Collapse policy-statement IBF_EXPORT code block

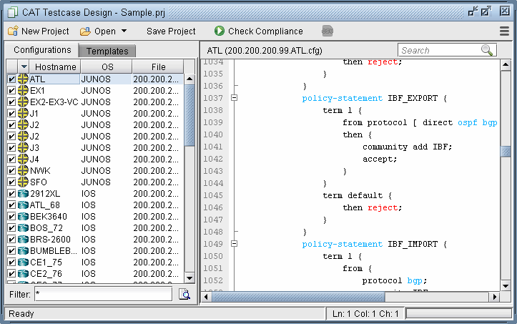coord(234,98)
